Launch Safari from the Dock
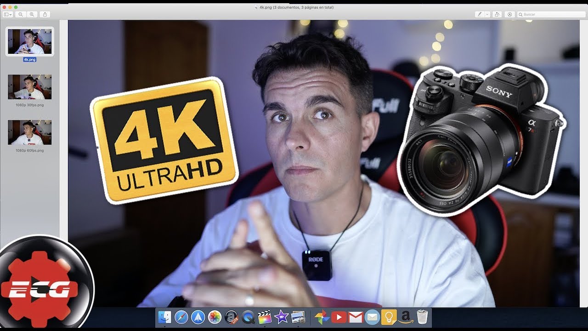Screen dimensions: 588x331 pyautogui.click(x=181, y=317)
